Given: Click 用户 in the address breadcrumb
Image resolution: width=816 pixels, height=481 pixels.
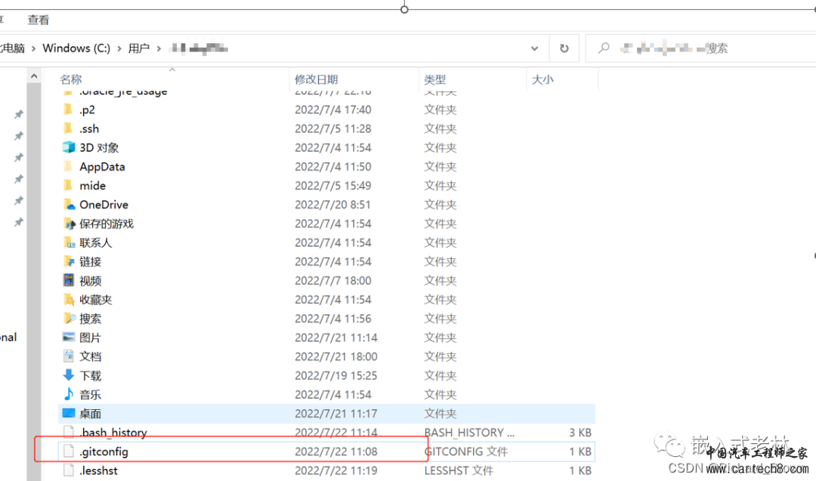Looking at the screenshot, I should 138,48.
